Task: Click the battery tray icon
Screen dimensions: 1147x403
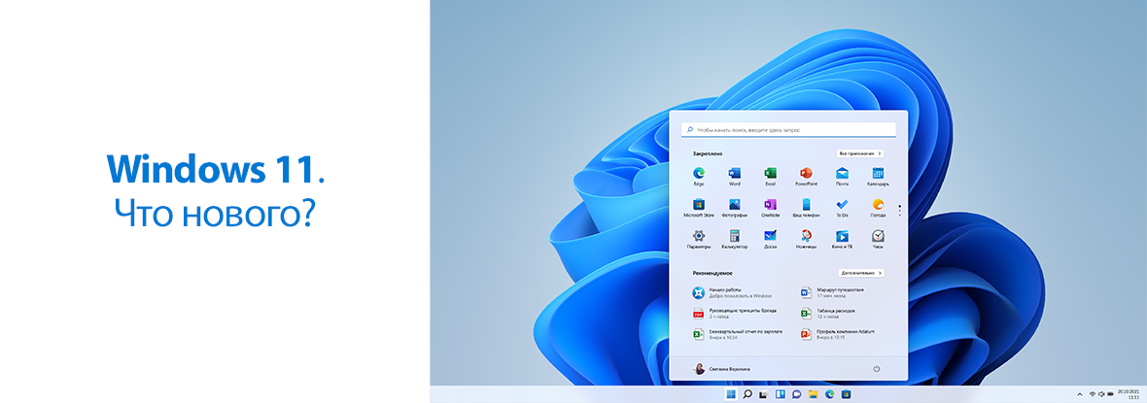Action: click(1110, 394)
